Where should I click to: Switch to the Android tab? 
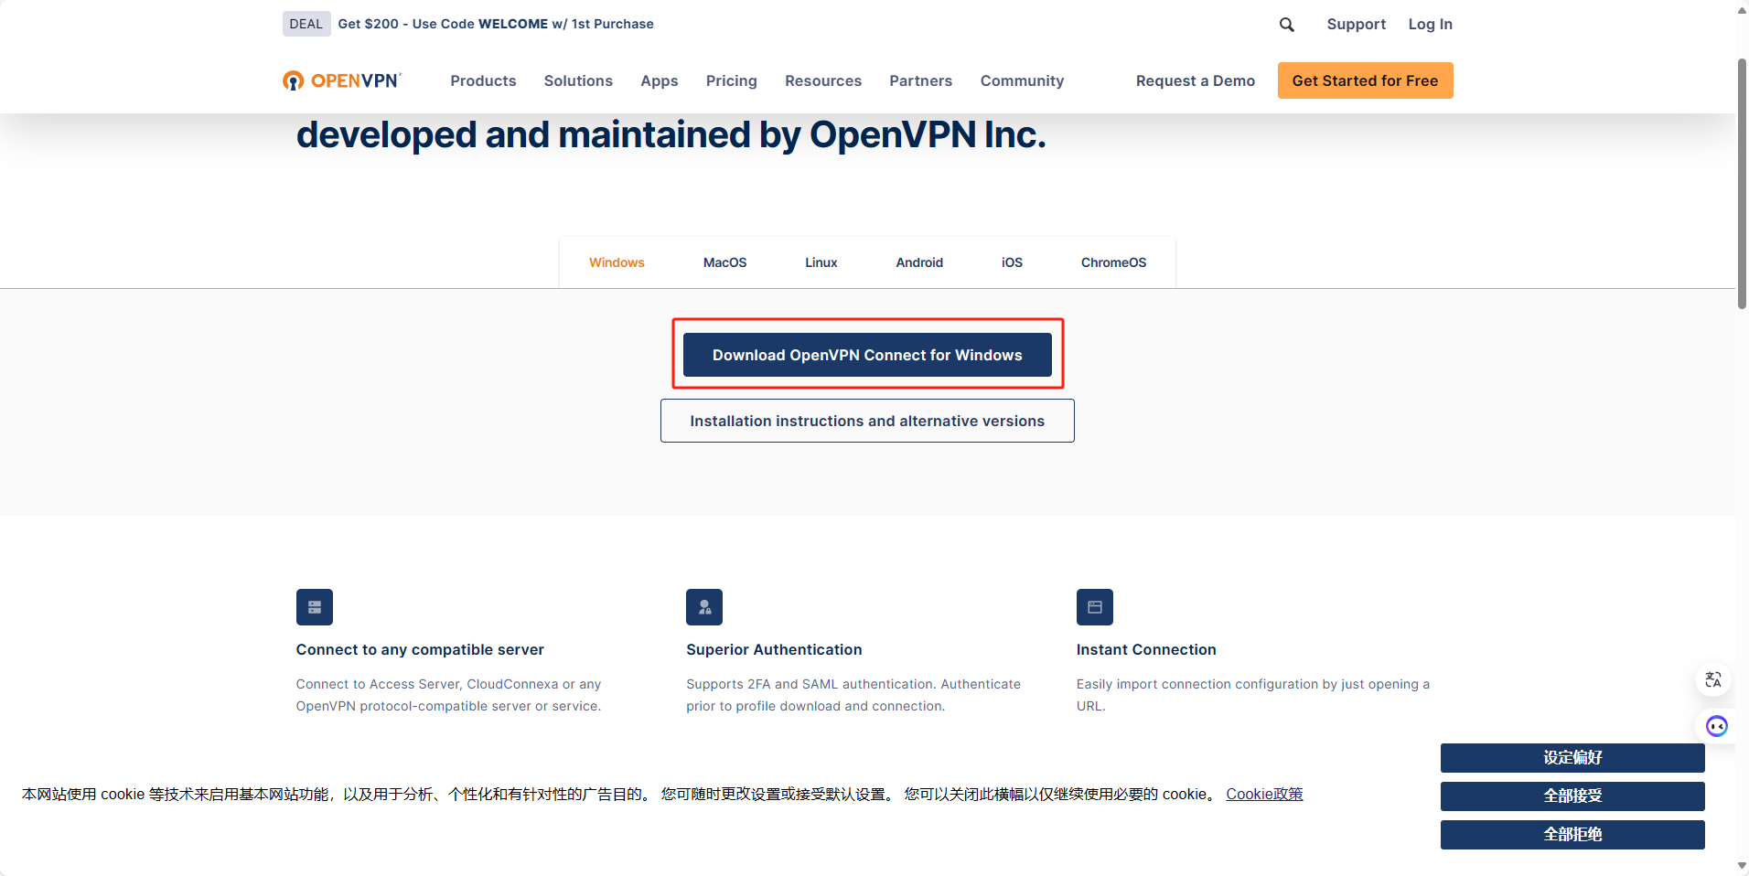click(x=918, y=262)
